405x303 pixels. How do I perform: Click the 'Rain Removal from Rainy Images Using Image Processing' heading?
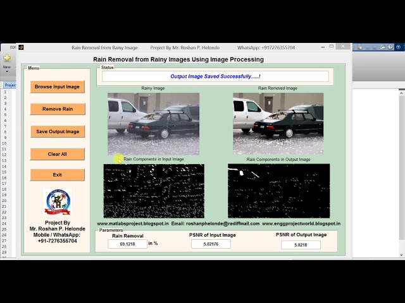pyautogui.click(x=178, y=59)
